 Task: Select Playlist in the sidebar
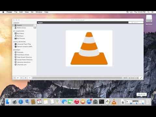click(x=24, y=25)
